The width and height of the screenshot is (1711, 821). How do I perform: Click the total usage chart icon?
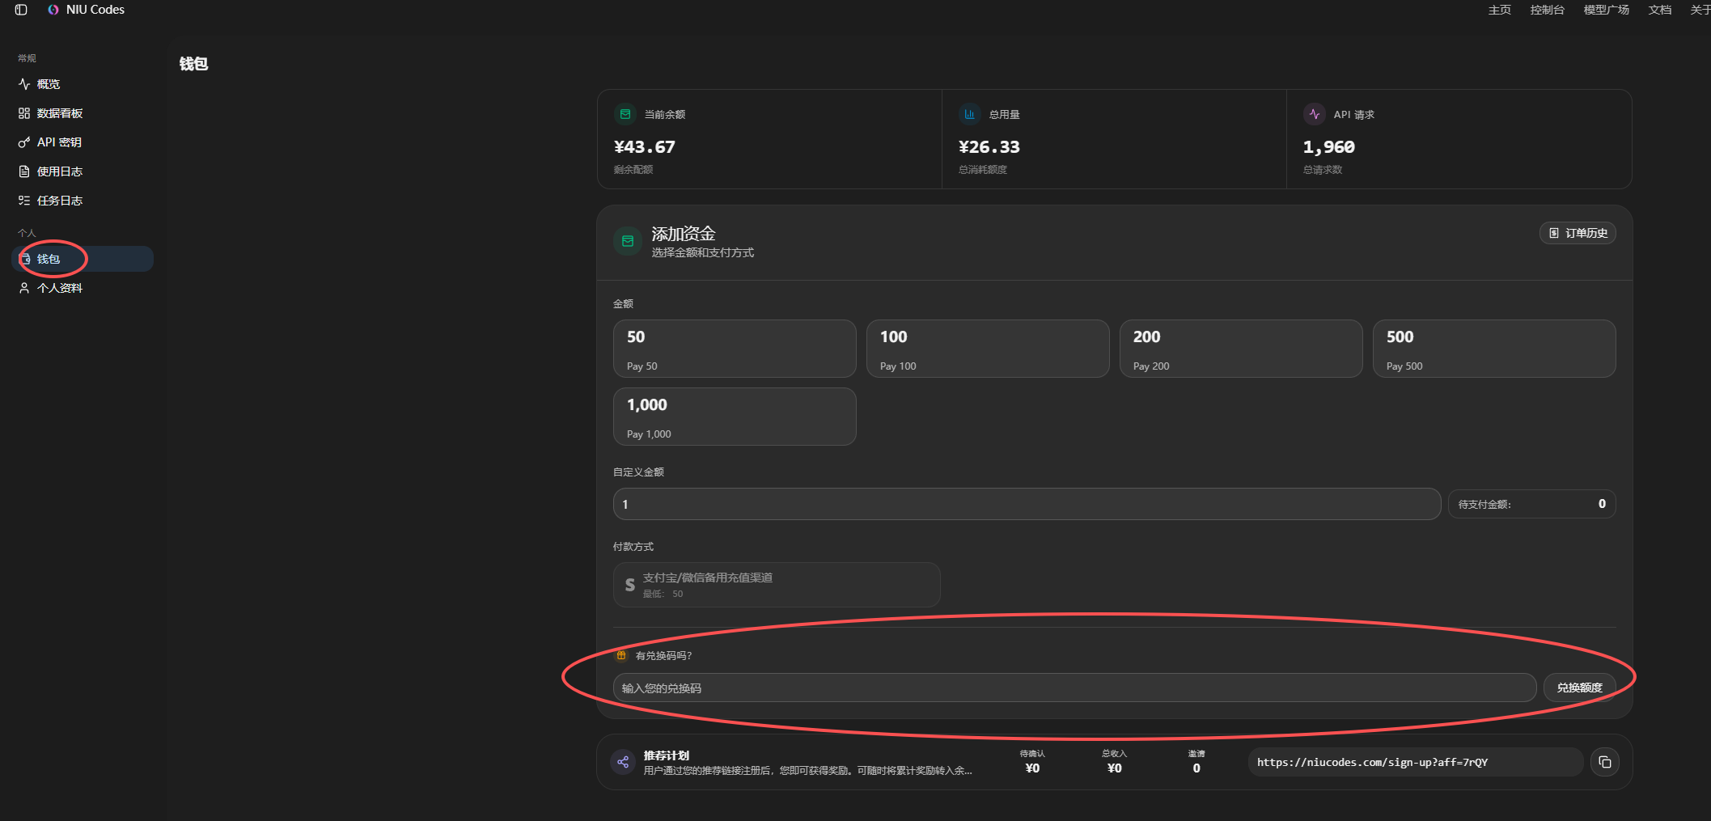pyautogui.click(x=969, y=114)
